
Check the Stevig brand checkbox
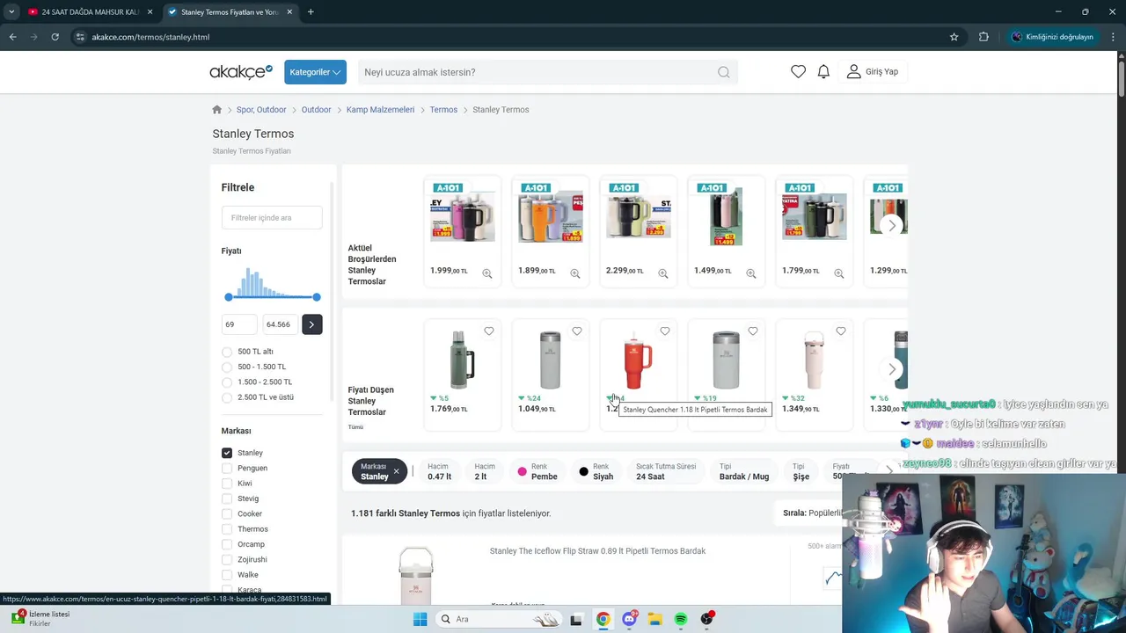(x=227, y=498)
